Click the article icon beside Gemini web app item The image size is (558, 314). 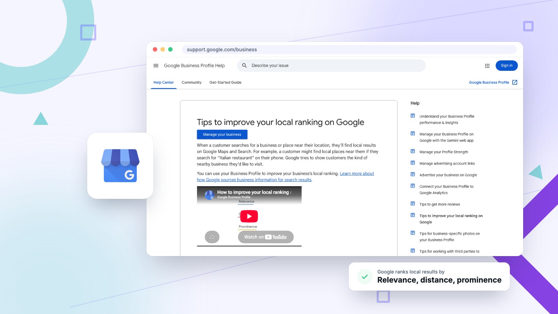tap(413, 134)
